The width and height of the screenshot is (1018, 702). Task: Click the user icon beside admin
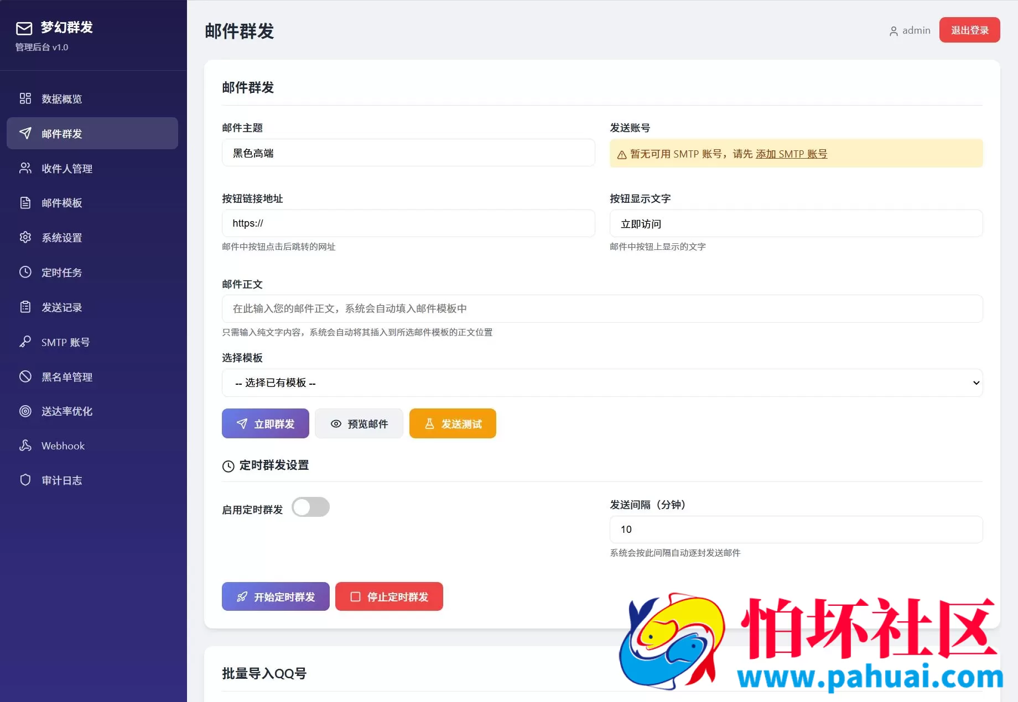tap(894, 32)
